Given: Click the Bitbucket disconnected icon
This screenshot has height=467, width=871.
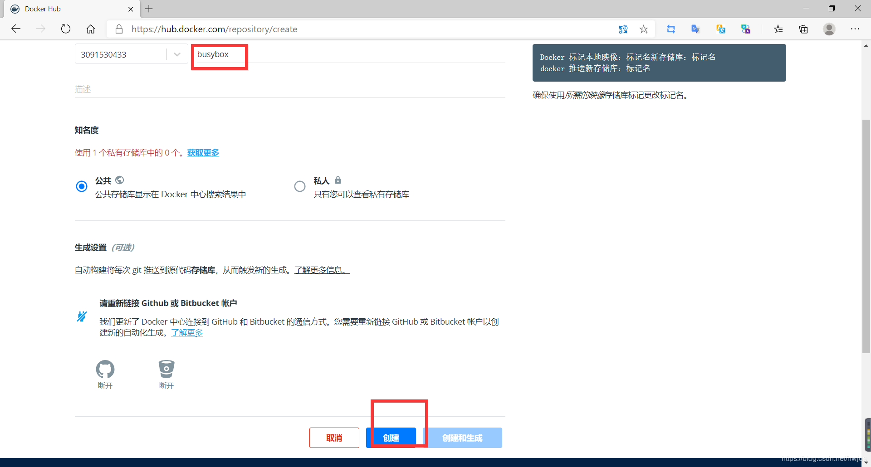Looking at the screenshot, I should point(166,369).
